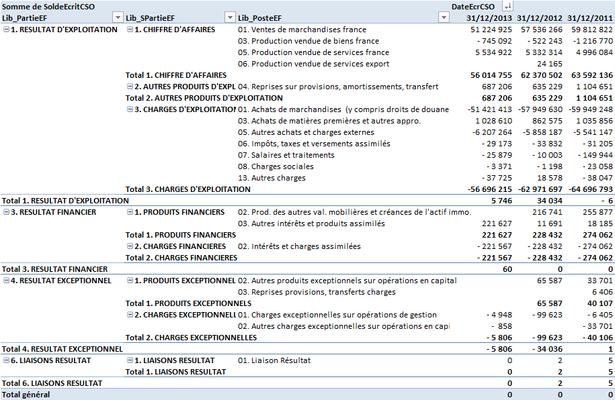Select '03. Reprises provisions, transferts charges'
The width and height of the screenshot is (615, 400).
point(317,292)
